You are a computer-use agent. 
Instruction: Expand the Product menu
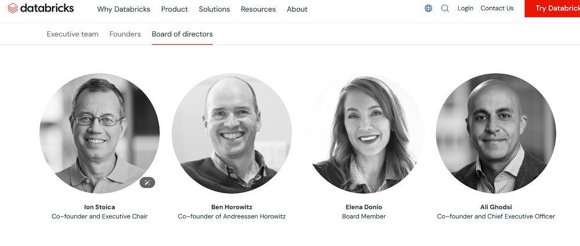pos(175,9)
